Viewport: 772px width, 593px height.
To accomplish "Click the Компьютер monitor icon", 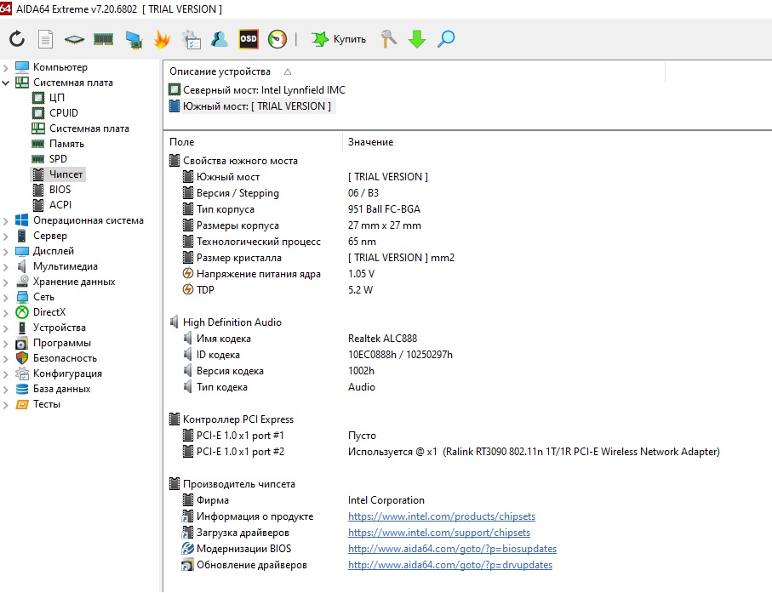I will click(22, 67).
